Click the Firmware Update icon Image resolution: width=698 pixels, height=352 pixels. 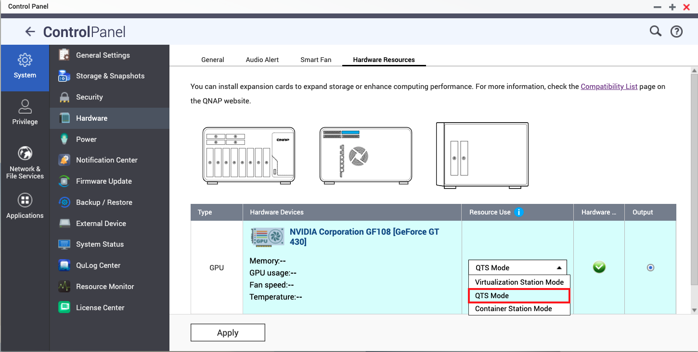tap(64, 181)
